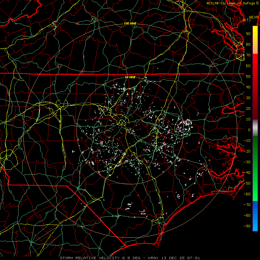Select the -10 value on velocity scale
Viewport: 260px width, 260px height.
247,141
